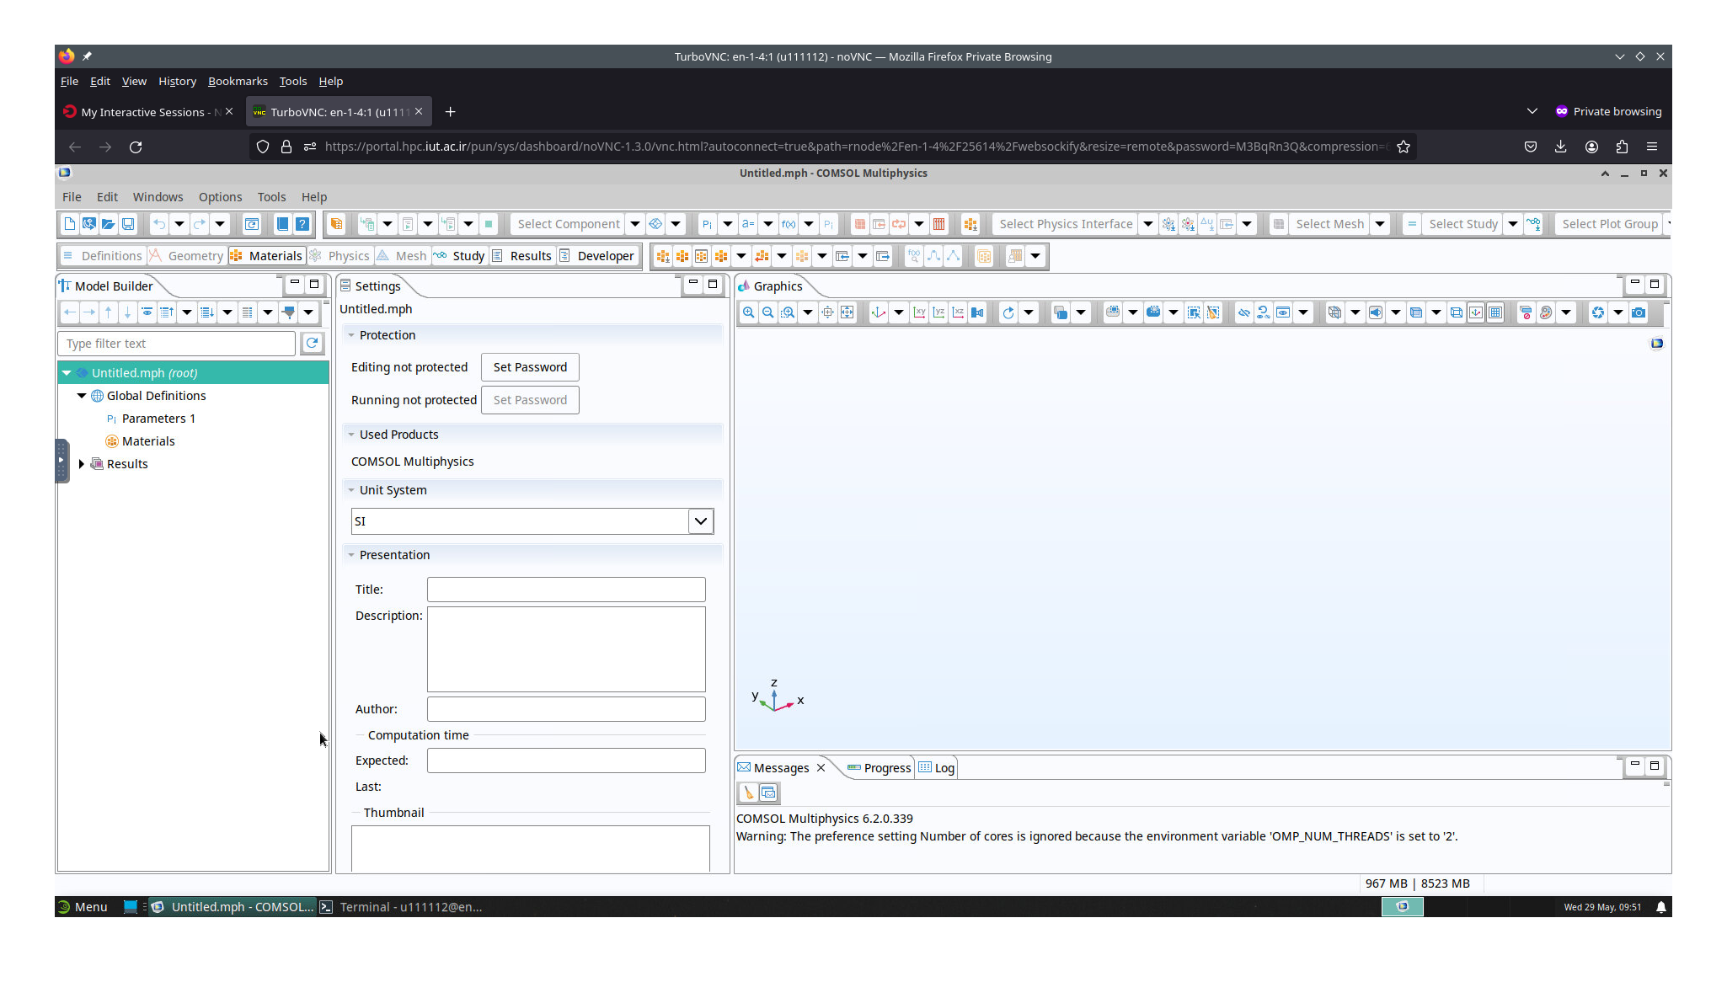1727x982 pixels.
Task: Open the Unit System SI dropdown
Action: (x=701, y=521)
